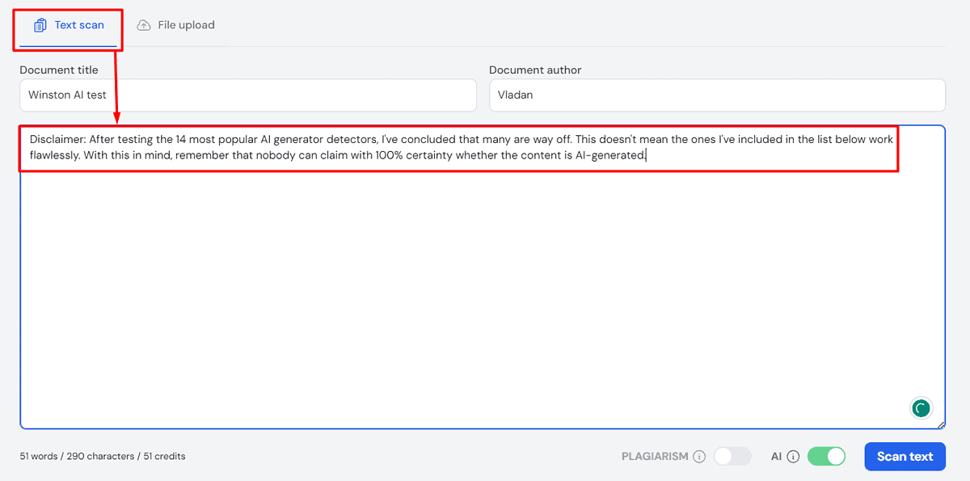970x481 pixels.
Task: Open the File upload tab label
Action: tap(186, 25)
